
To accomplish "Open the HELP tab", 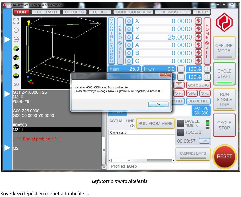I will point(202,12).
